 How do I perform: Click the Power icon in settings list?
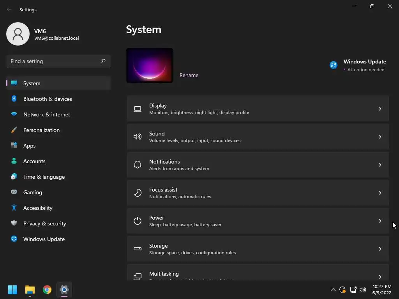138,221
